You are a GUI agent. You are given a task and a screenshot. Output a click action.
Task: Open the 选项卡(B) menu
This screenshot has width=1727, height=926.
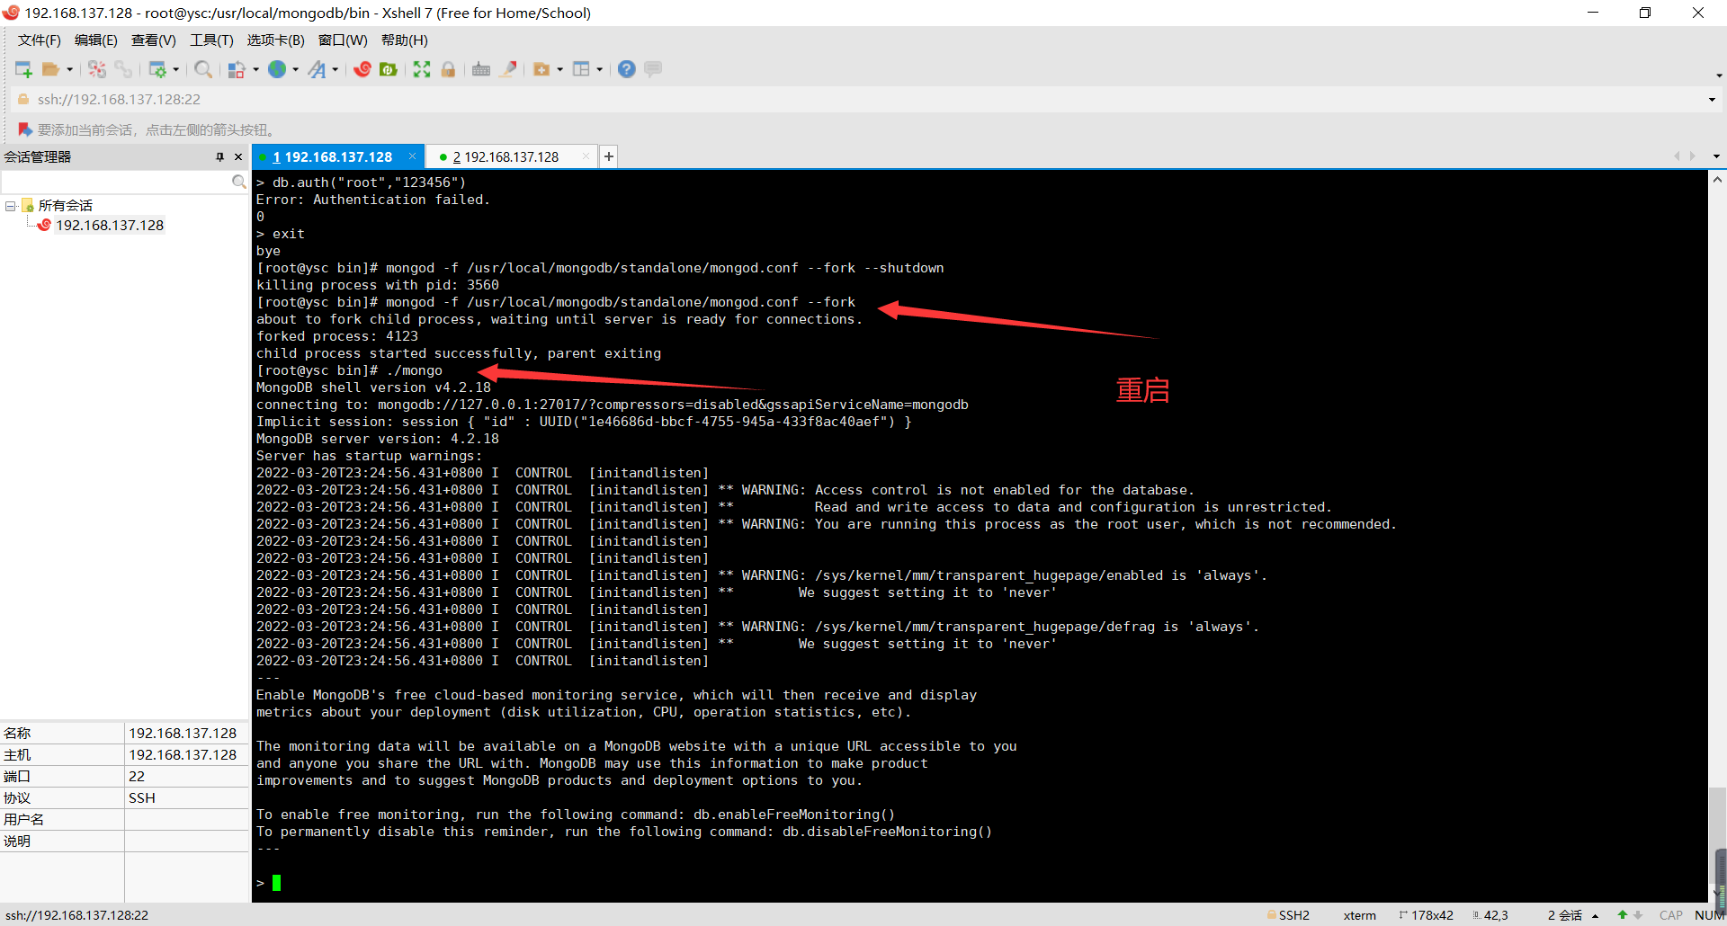click(276, 40)
